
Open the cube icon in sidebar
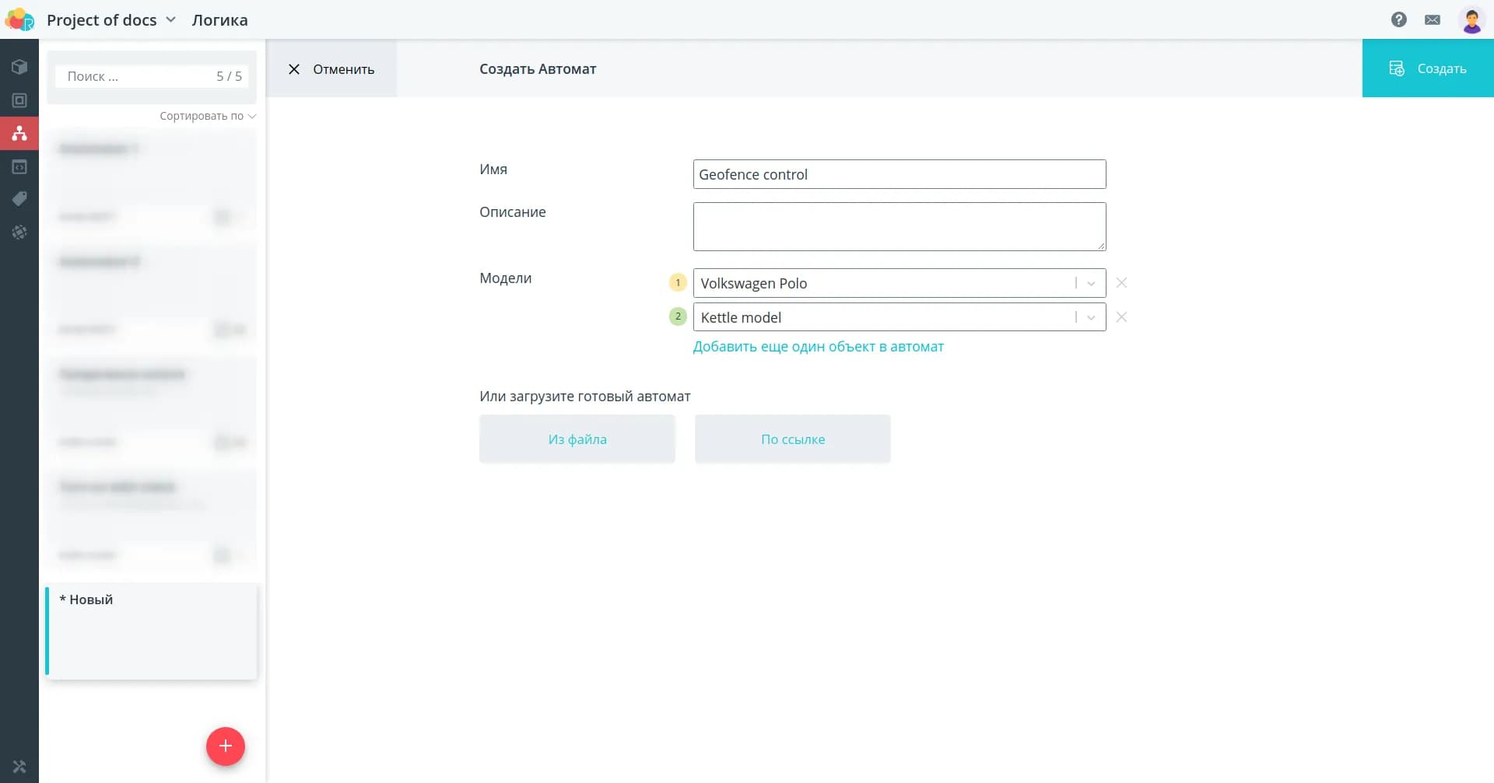coord(19,67)
